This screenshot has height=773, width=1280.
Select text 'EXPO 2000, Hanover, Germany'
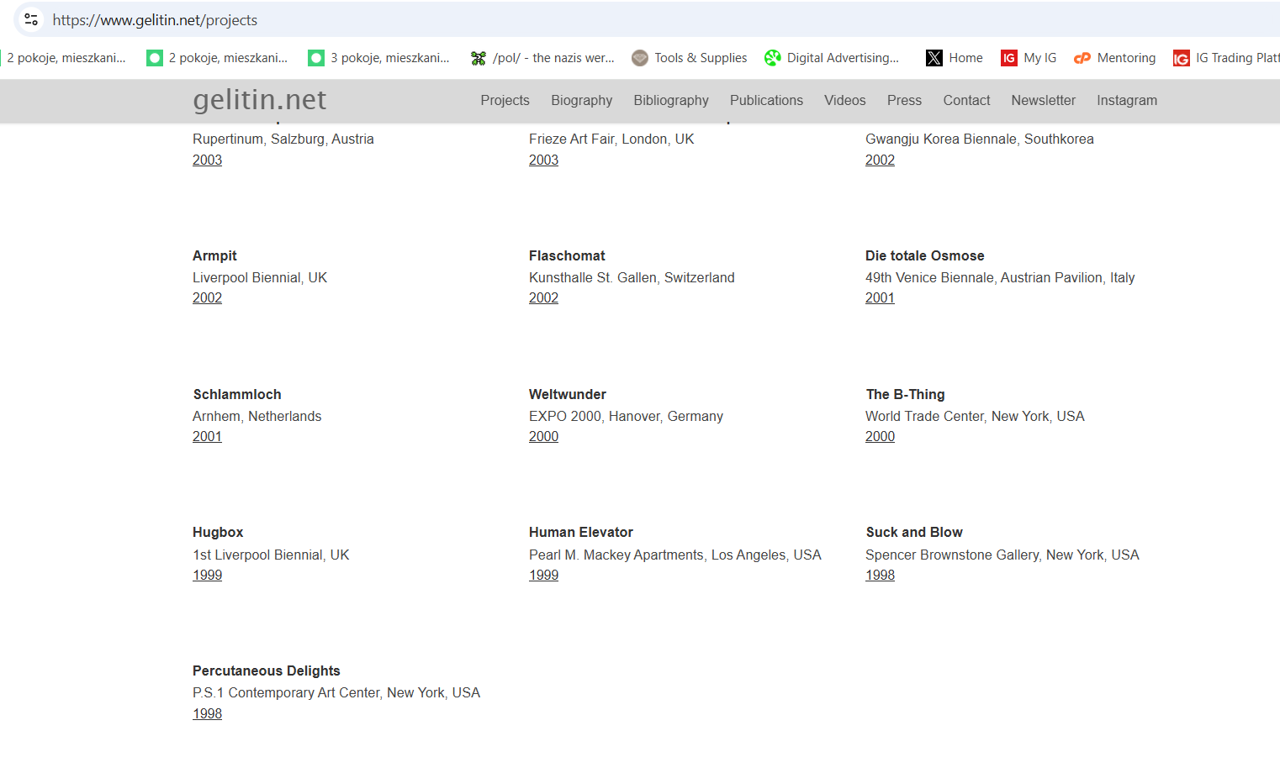coord(626,416)
